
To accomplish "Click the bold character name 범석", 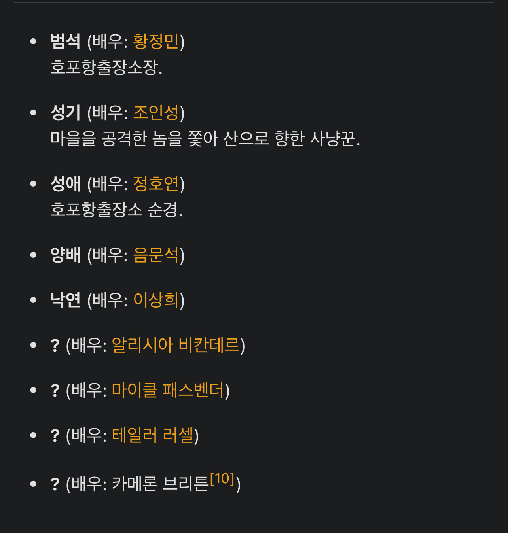I will [x=66, y=42].
